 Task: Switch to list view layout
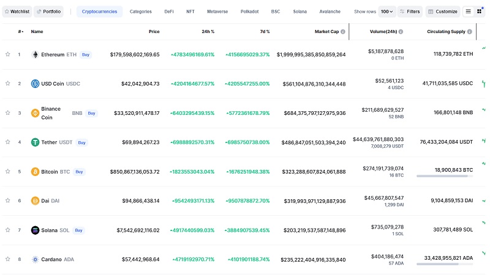point(468,12)
